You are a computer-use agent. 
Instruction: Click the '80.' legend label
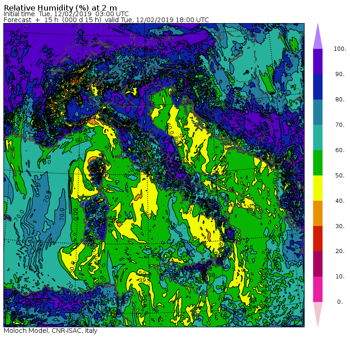(340, 100)
